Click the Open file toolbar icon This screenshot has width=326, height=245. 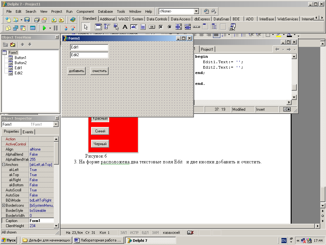click(16, 20)
